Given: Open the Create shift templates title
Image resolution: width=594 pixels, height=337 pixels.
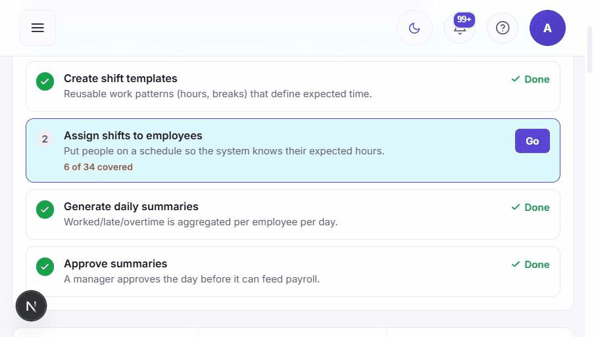Looking at the screenshot, I should [120, 78].
